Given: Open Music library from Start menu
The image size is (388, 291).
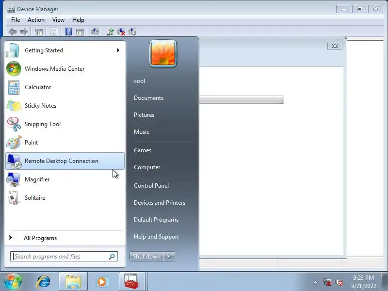Looking at the screenshot, I should [x=142, y=131].
